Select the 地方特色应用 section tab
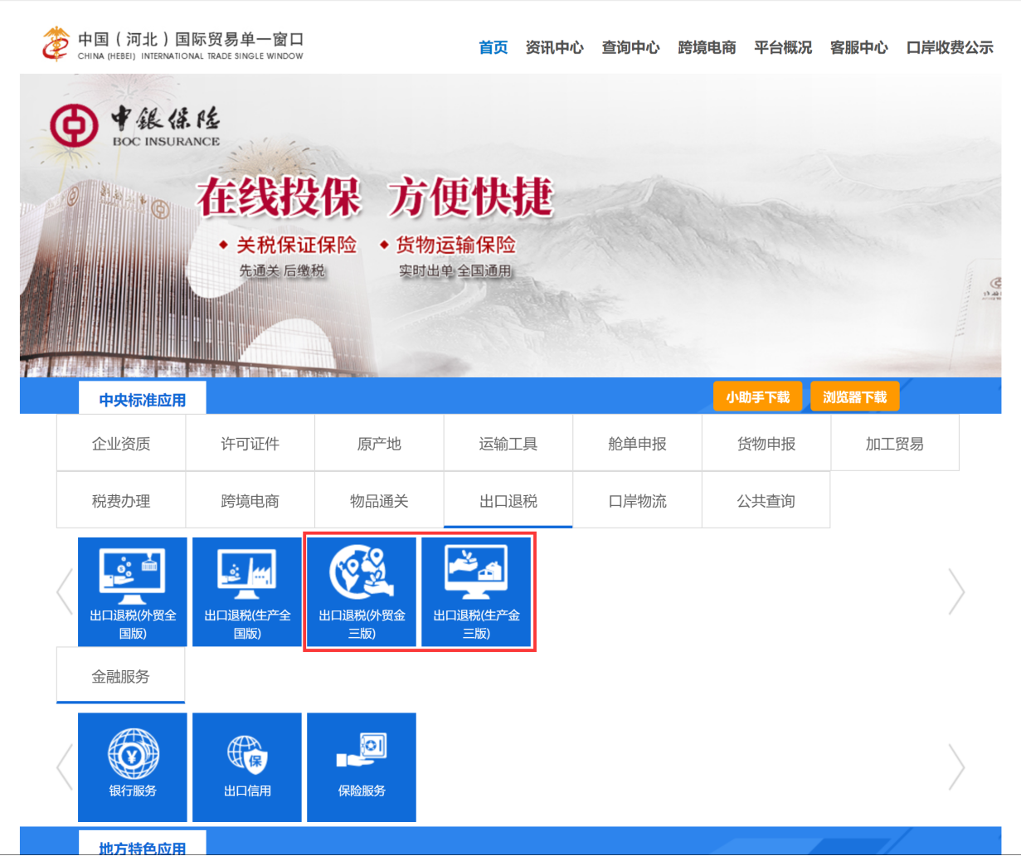 pyautogui.click(x=143, y=844)
